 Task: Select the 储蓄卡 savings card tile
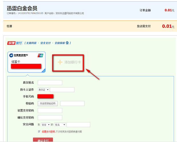point(26,62)
